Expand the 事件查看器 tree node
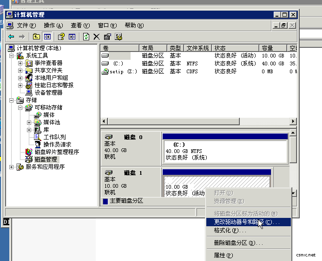Screen dimensions: 322x261 pos(20,63)
